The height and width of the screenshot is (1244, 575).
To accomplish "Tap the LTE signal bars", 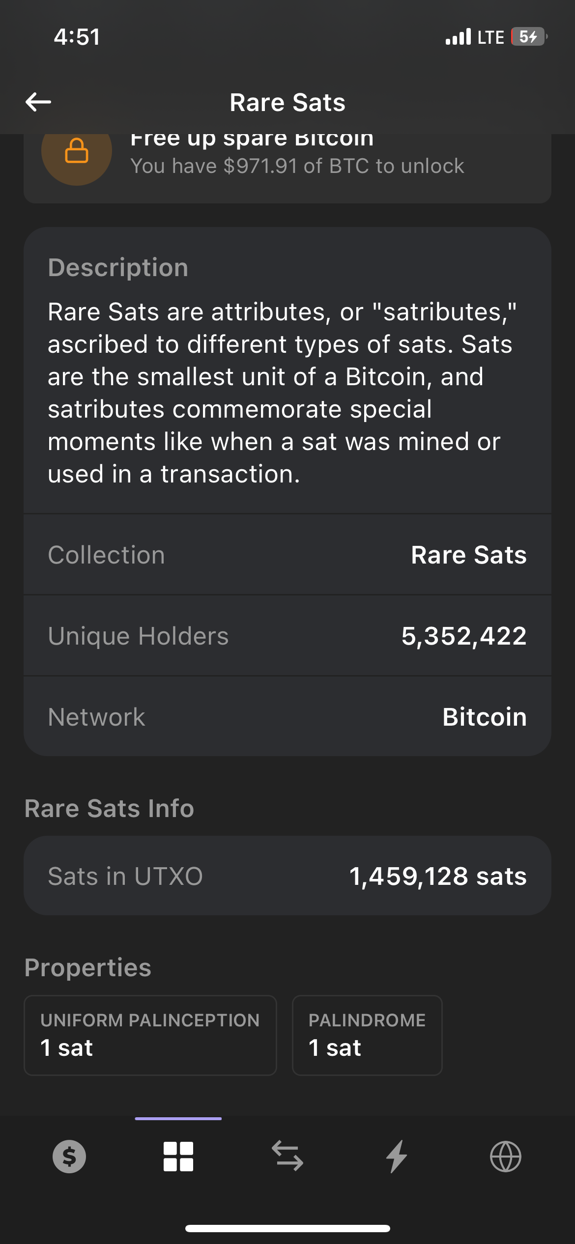I will (458, 37).
